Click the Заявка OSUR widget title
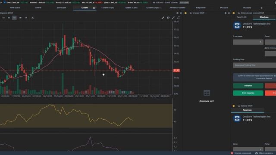This screenshot has width=276, height=155. click(x=246, y=106)
